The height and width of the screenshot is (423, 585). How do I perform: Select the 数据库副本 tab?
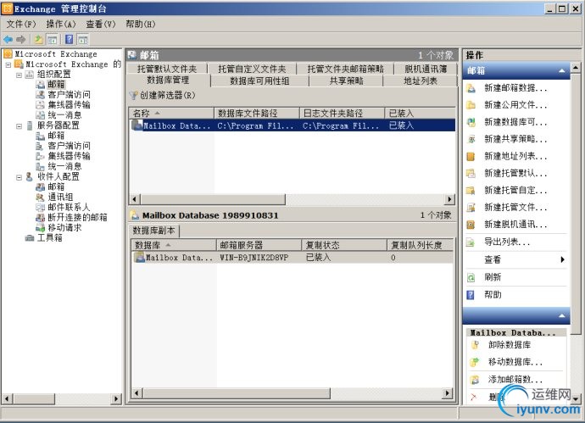tap(154, 231)
